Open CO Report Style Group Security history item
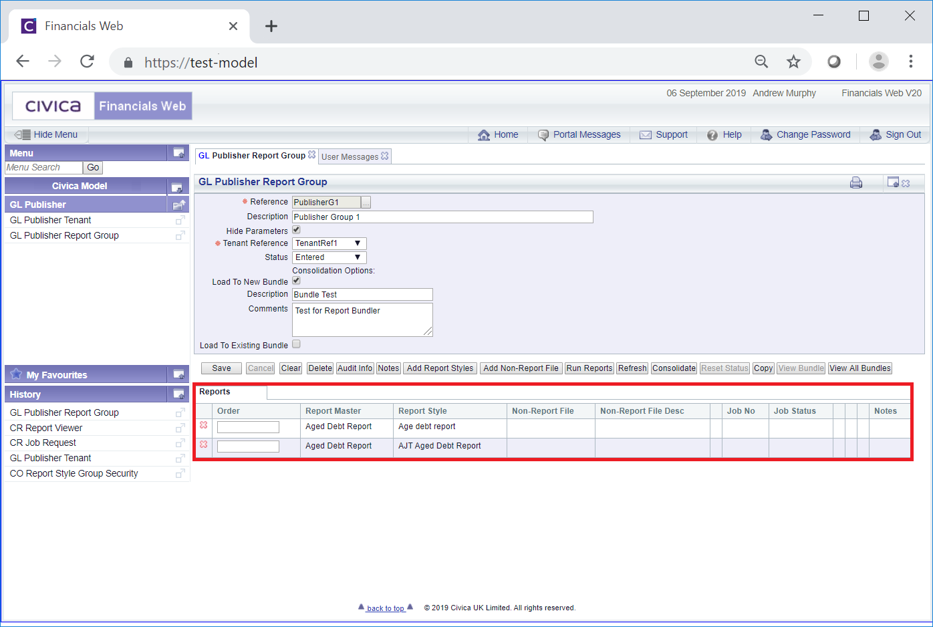The width and height of the screenshot is (933, 627). tap(74, 473)
